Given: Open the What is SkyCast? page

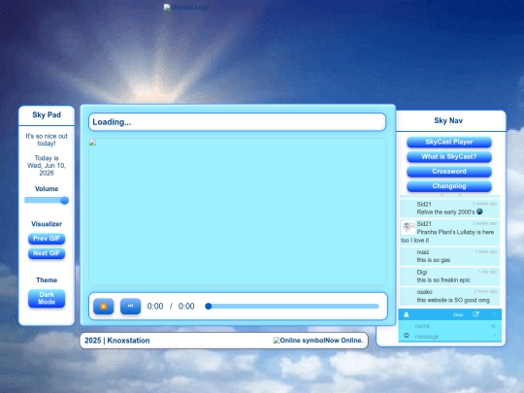Looking at the screenshot, I should tap(449, 157).
